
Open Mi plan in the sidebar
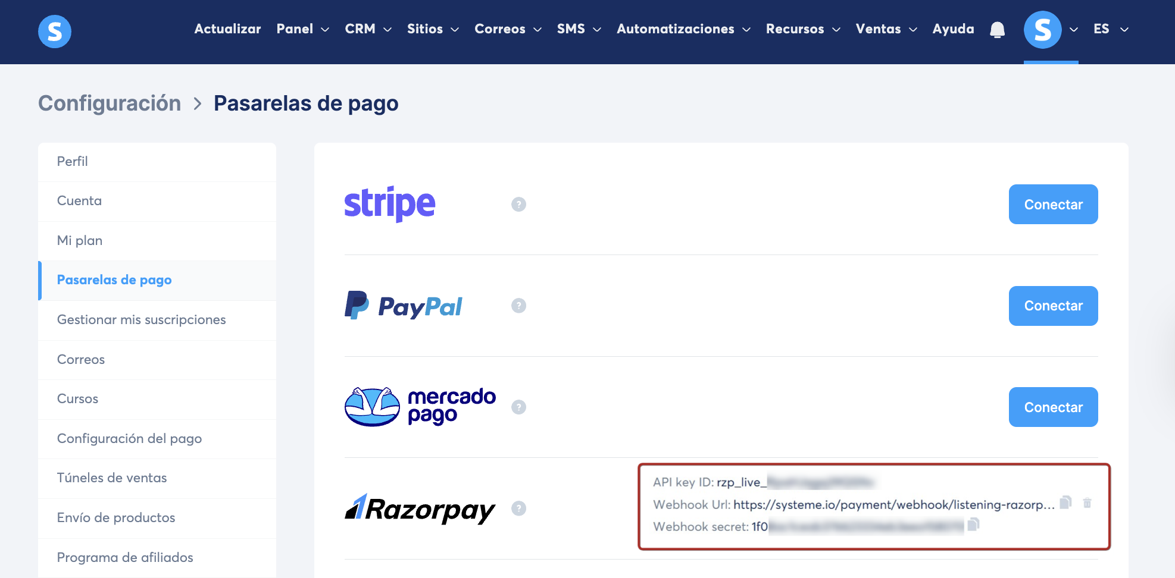[157, 241]
